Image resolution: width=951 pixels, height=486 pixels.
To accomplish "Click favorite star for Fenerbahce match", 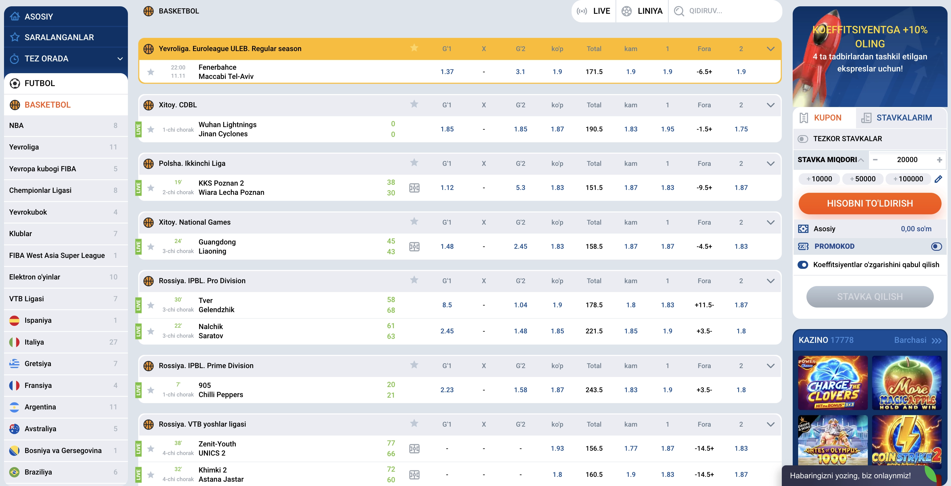I will (151, 72).
